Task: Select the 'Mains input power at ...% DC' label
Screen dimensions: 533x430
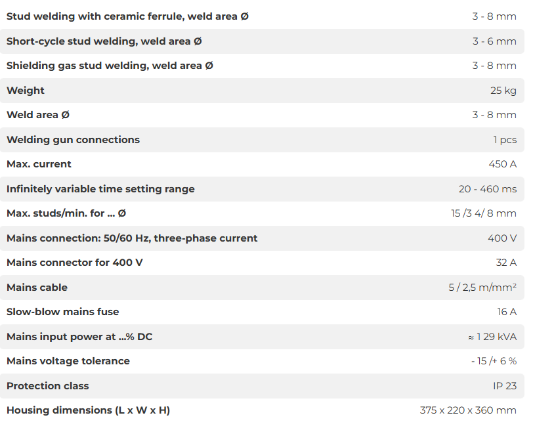Action: point(79,337)
